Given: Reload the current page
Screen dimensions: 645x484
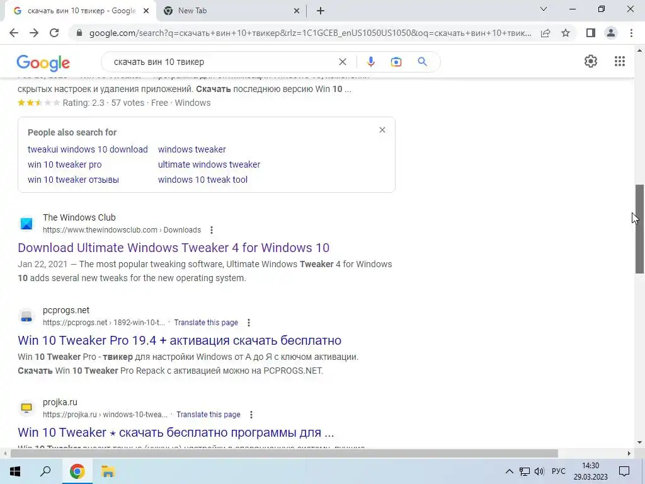Looking at the screenshot, I should [x=54, y=33].
